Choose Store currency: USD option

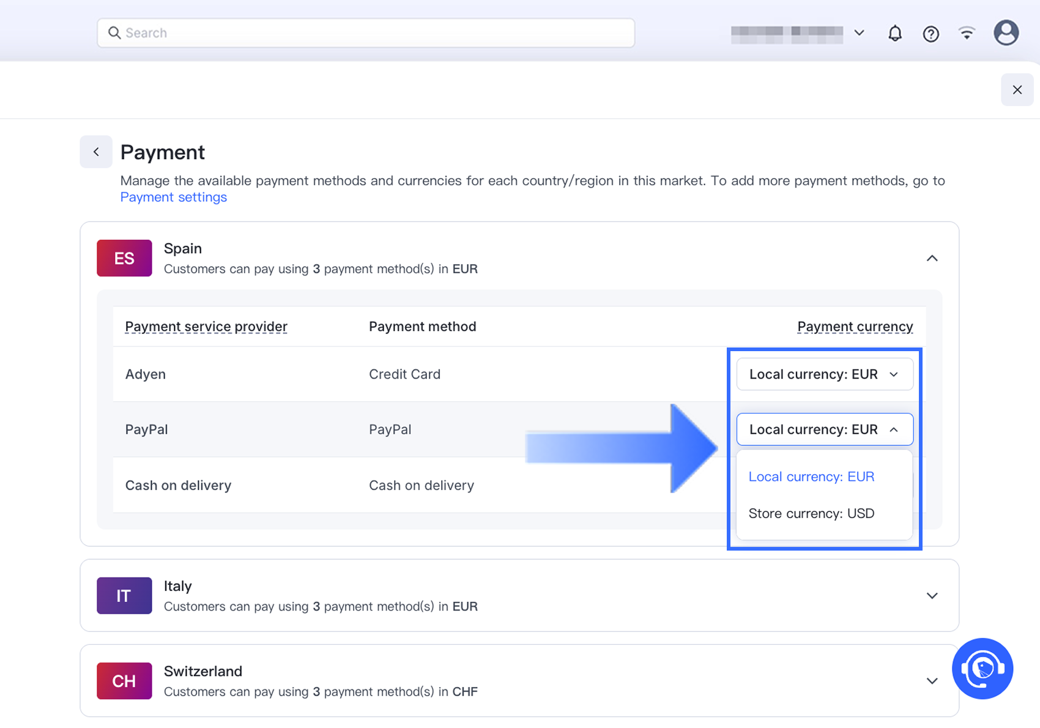coord(811,513)
